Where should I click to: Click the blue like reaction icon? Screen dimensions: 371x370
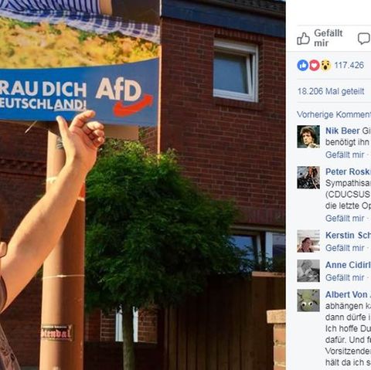(303, 66)
